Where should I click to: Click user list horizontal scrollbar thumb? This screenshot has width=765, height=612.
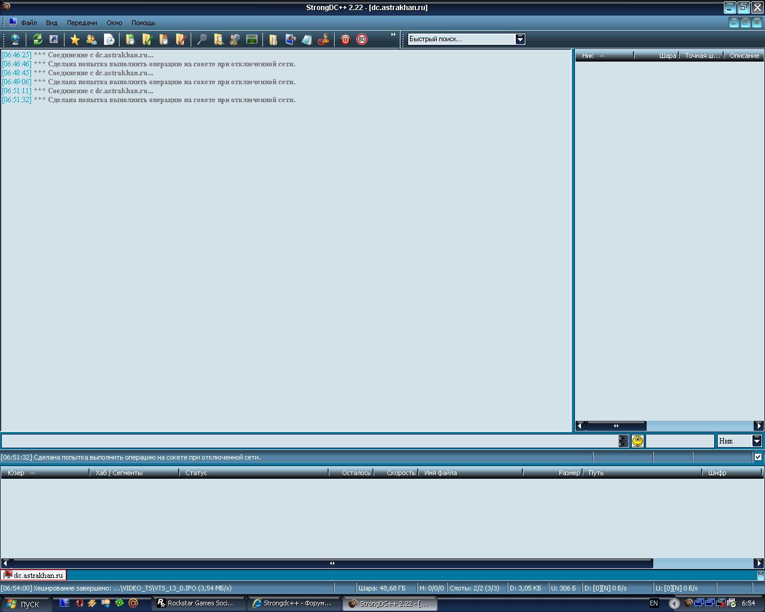click(x=616, y=426)
